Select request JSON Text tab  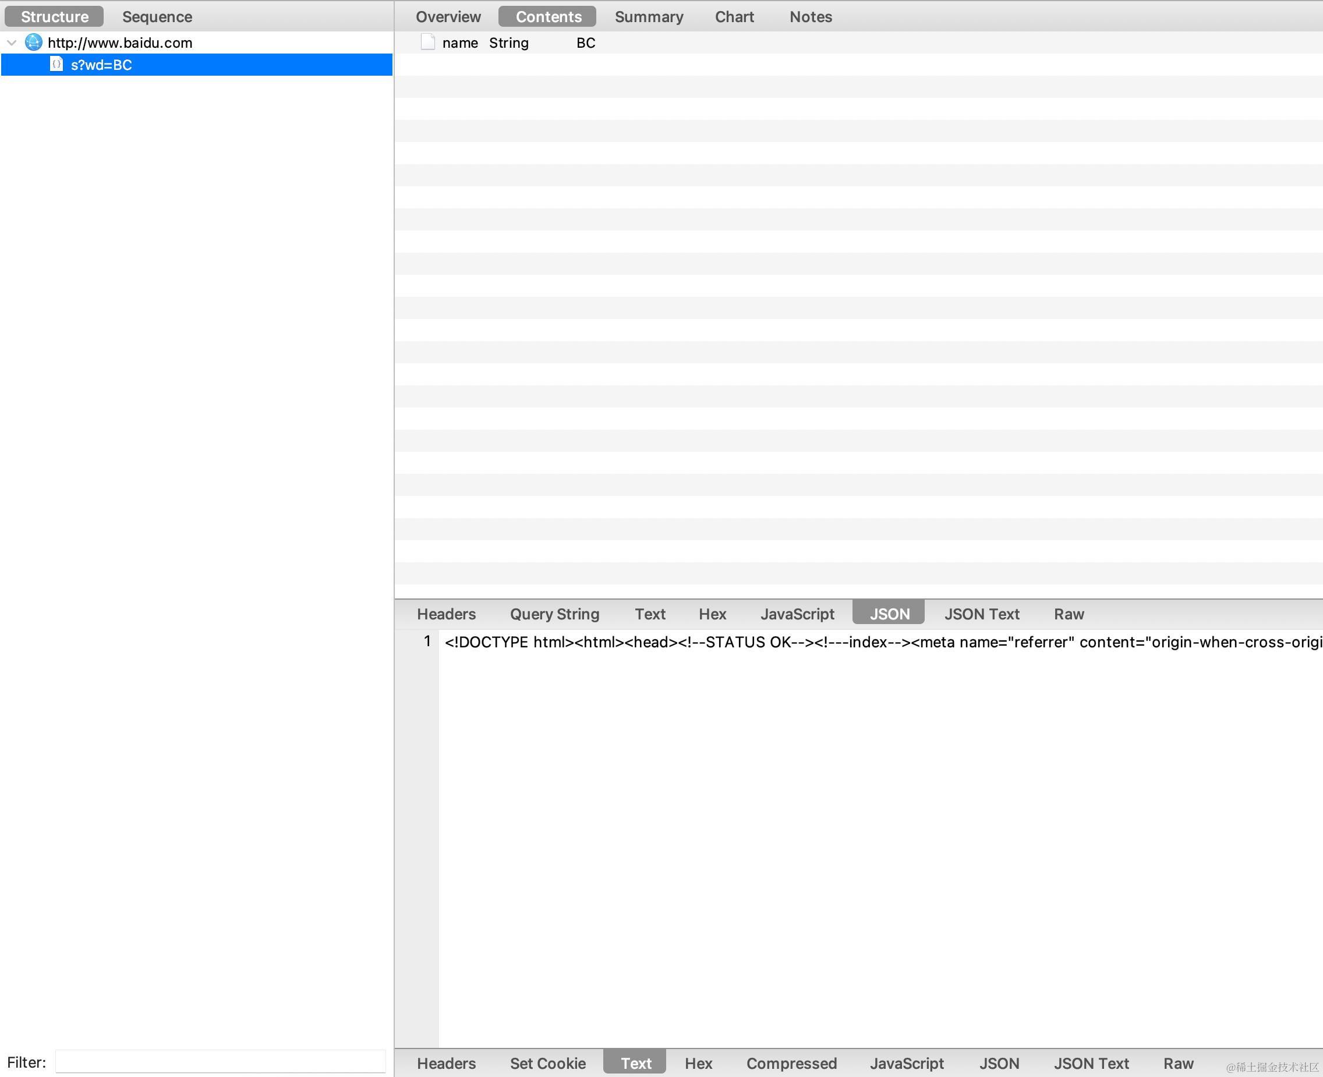982,614
